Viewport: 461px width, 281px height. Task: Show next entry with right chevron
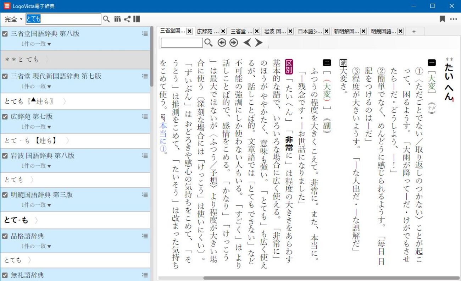coord(259,43)
